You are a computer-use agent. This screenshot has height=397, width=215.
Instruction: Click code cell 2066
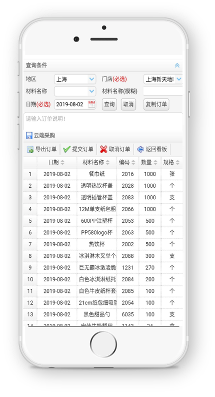pyautogui.click(x=127, y=209)
